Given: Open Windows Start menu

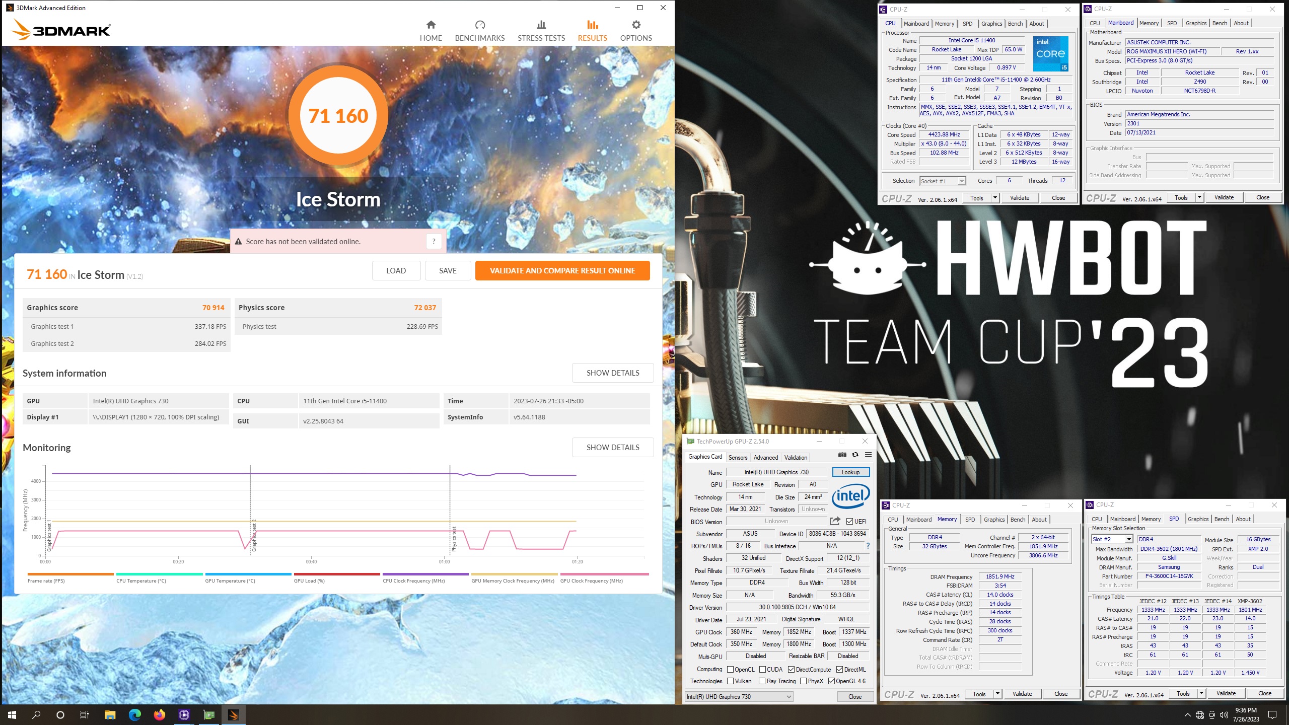Looking at the screenshot, I should (x=12, y=714).
